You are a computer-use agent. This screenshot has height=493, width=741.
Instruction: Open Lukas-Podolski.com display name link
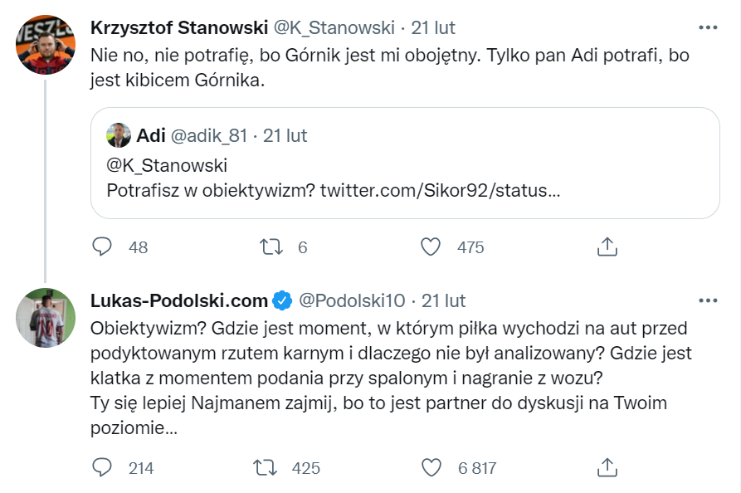178,300
